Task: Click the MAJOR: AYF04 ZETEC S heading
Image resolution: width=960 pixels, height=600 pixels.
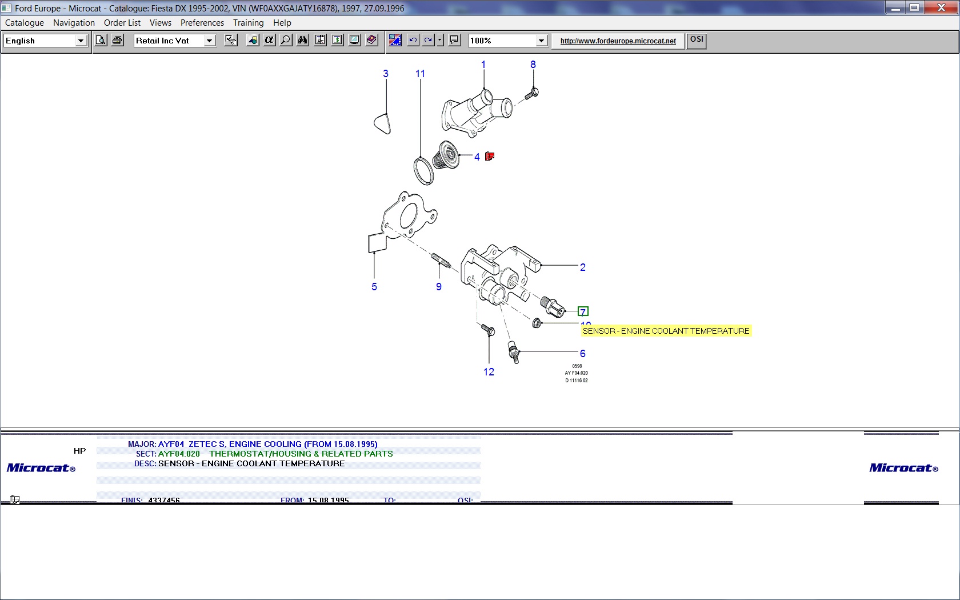Action: tap(253, 444)
